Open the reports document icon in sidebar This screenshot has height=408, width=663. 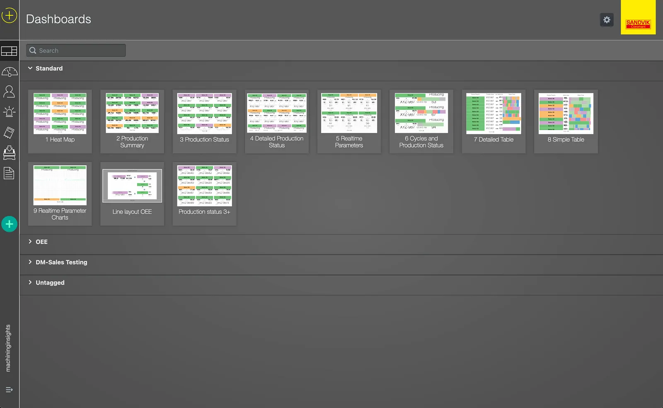click(9, 173)
